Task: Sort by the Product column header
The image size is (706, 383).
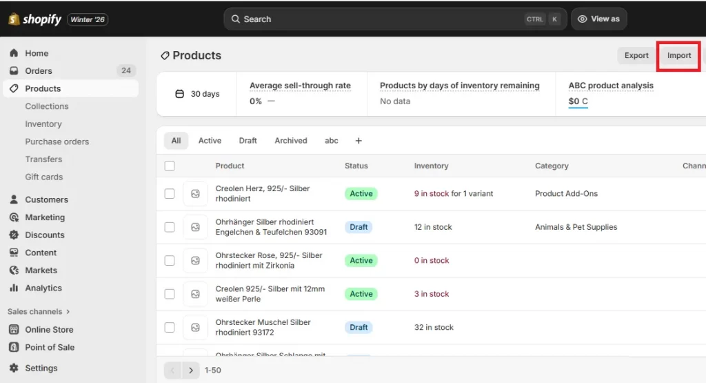Action: click(230, 166)
